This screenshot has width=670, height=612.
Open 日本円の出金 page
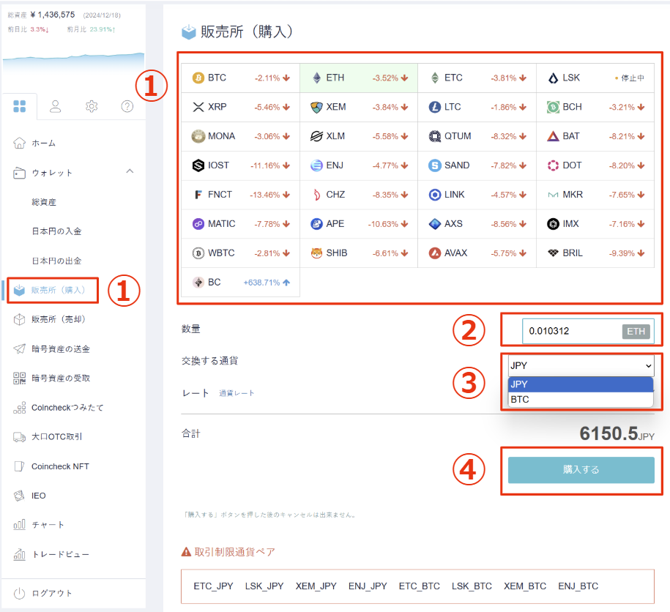56,261
